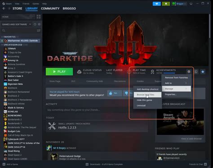Collapse the Uncategorized category
The width and height of the screenshot is (213, 168).
coord(2,45)
